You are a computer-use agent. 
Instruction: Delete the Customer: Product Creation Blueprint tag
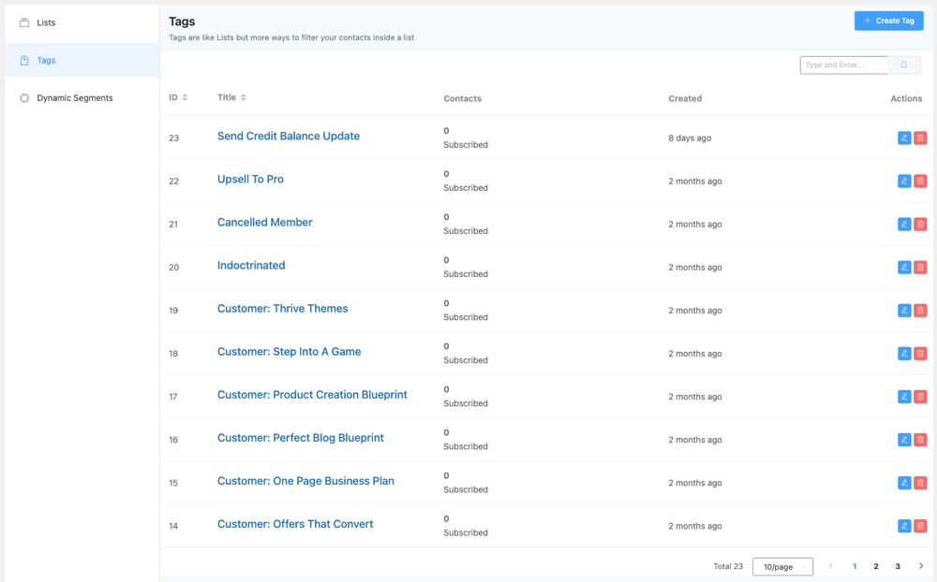pyautogui.click(x=920, y=397)
